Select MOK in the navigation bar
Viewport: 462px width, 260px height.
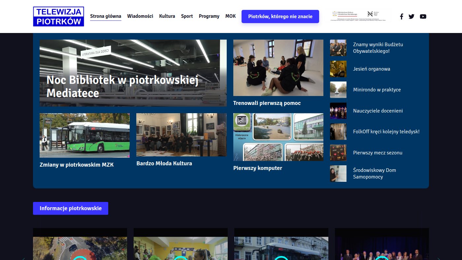point(231,16)
